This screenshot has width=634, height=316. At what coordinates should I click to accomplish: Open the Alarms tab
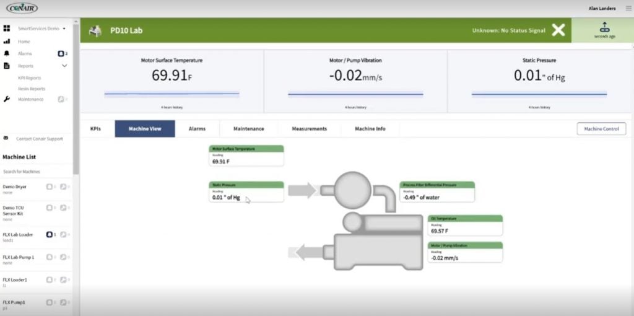pos(197,129)
